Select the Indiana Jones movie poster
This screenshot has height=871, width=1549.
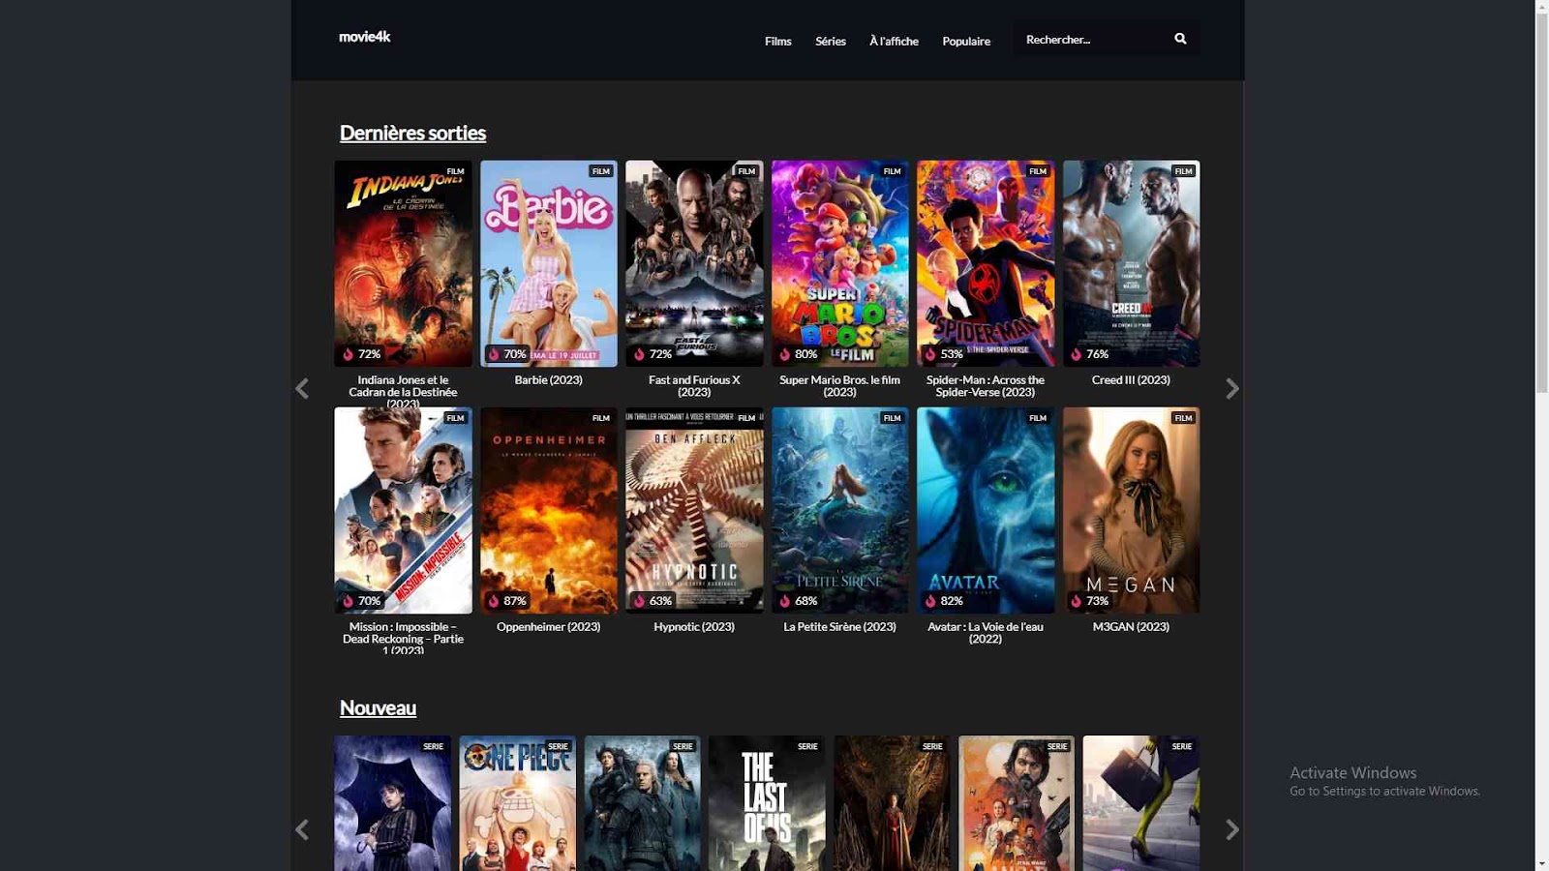pos(403,263)
